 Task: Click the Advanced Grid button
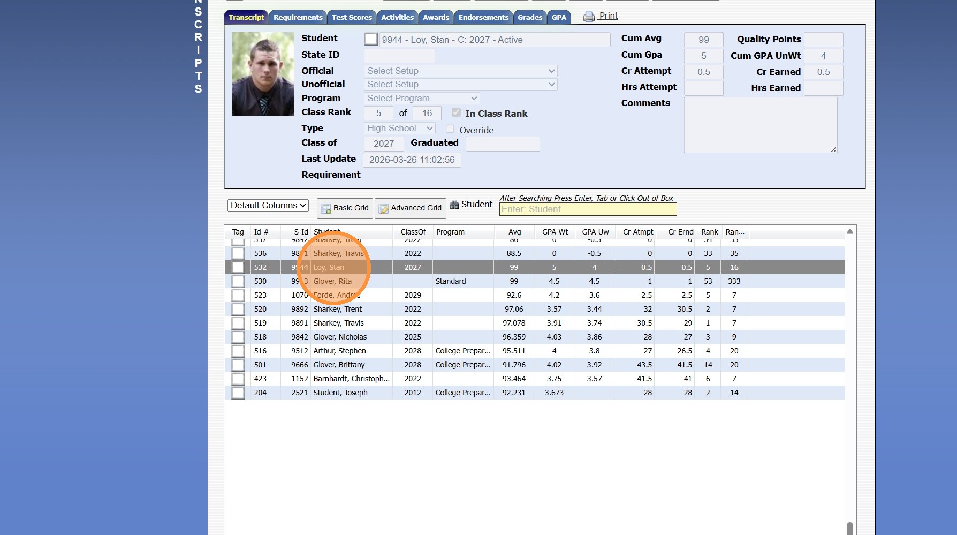411,208
